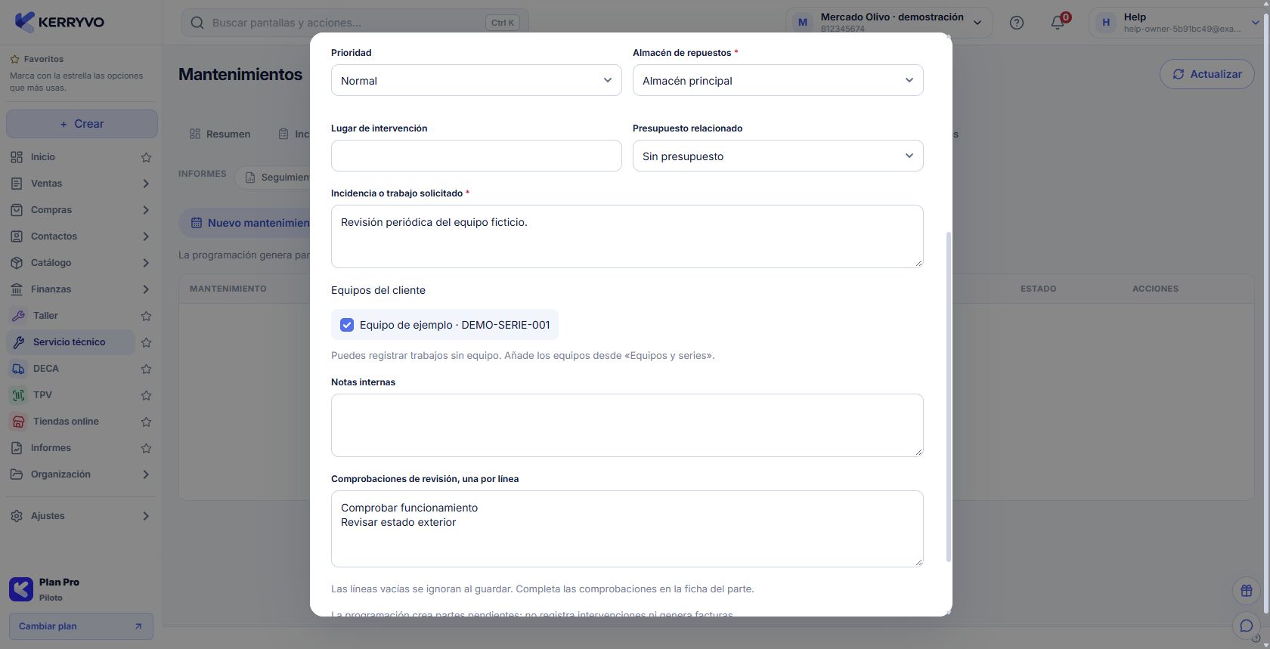The width and height of the screenshot is (1270, 649).
Task: Uncheck Equipo de ejemplo DEMO-SERIE-001
Action: [347, 325]
